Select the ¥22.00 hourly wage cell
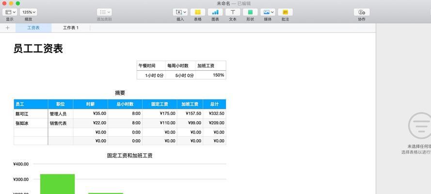 point(91,123)
